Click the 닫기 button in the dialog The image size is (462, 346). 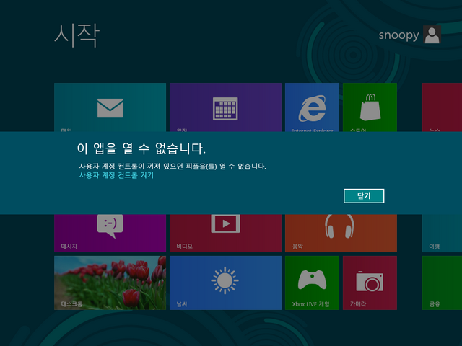[364, 196]
